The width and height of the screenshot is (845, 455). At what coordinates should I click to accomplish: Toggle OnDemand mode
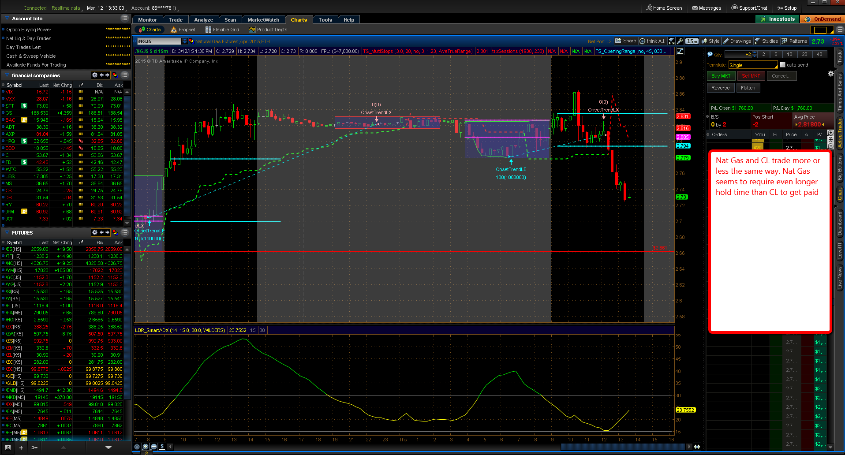pos(823,19)
